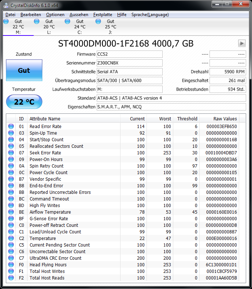Click the Betriebsstunden field 934 Std.

coord(228,89)
